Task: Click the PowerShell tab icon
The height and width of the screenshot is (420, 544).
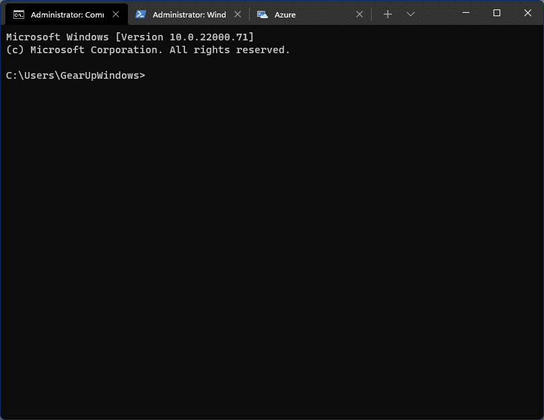Action: point(141,14)
